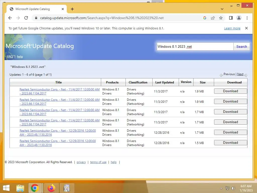Click the Previous arrow icon
Image resolution: width=257 pixels, height=193 pixels.
(221, 75)
